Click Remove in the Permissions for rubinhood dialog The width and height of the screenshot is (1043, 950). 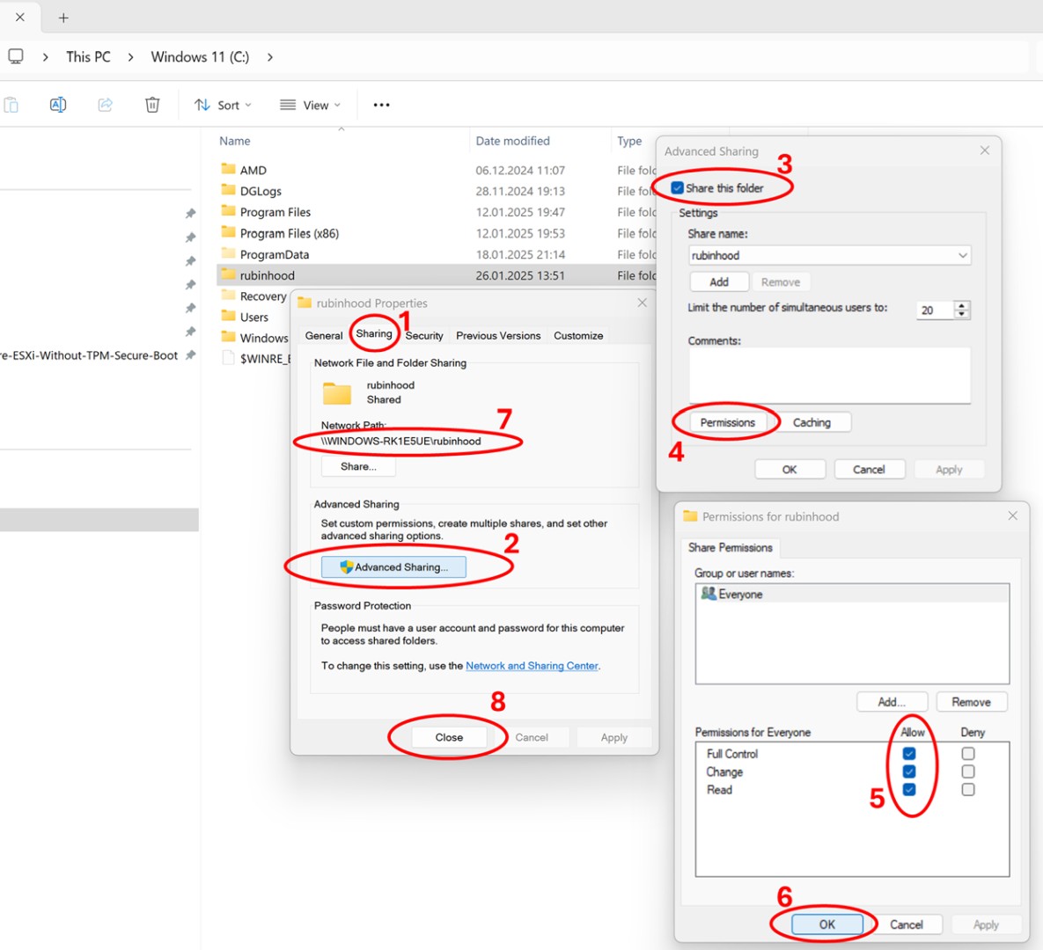pos(971,702)
